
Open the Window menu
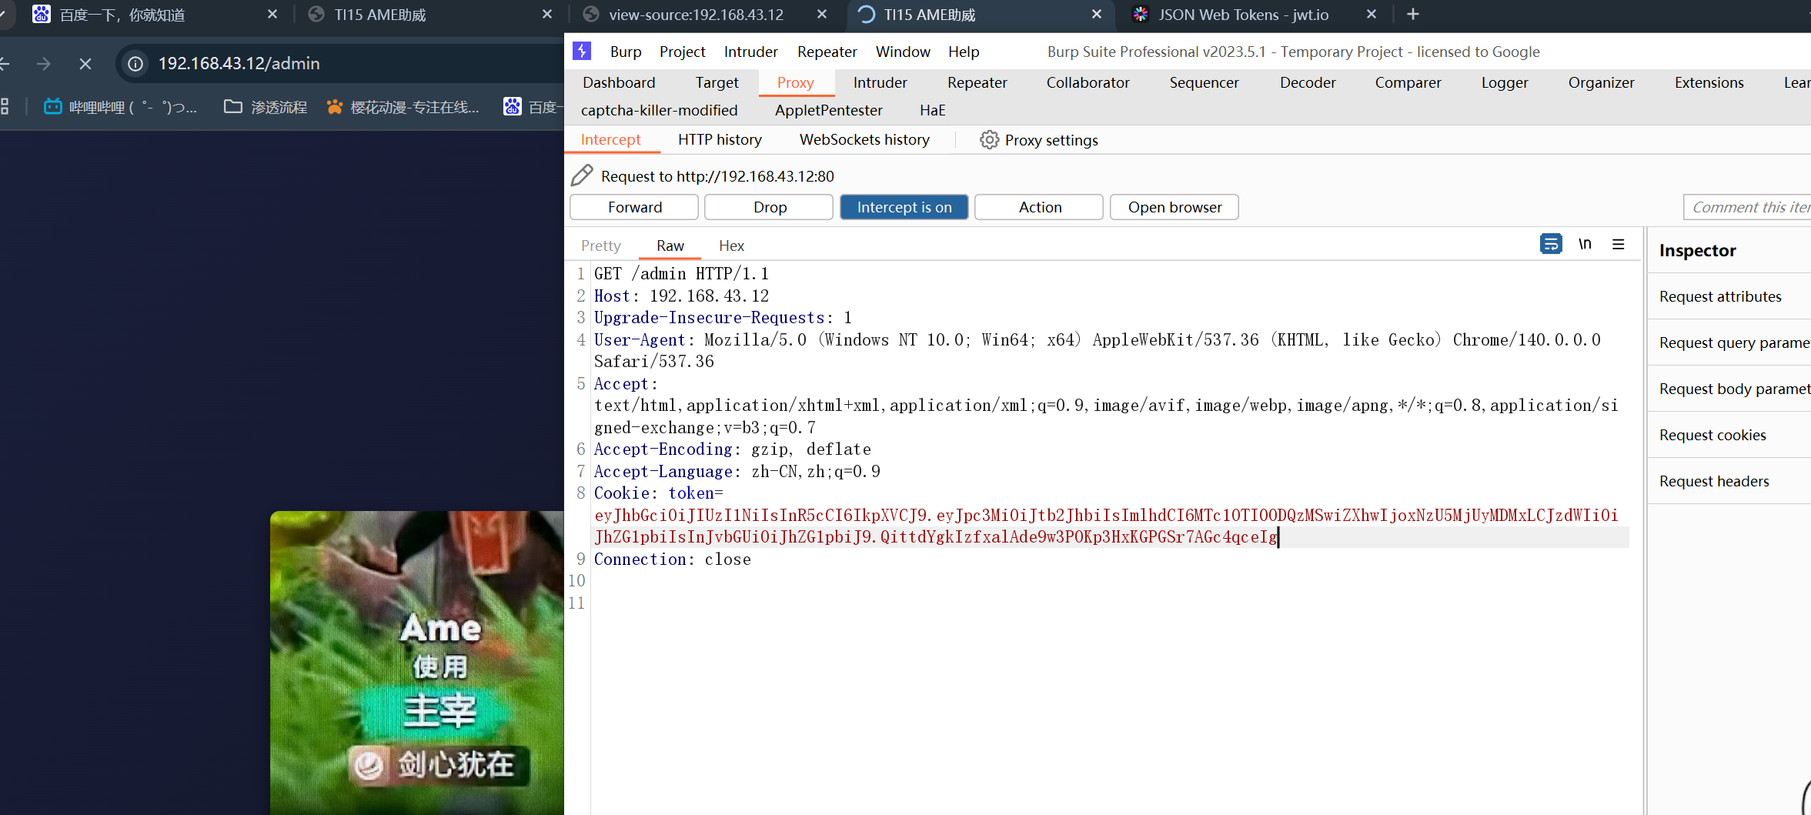tap(903, 52)
